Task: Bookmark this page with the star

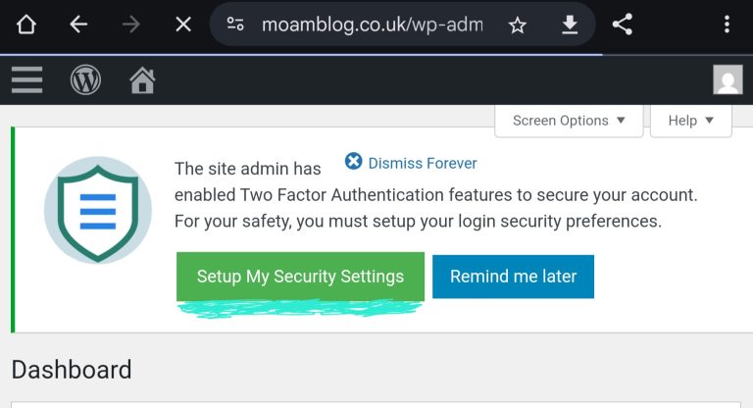Action: (x=518, y=25)
